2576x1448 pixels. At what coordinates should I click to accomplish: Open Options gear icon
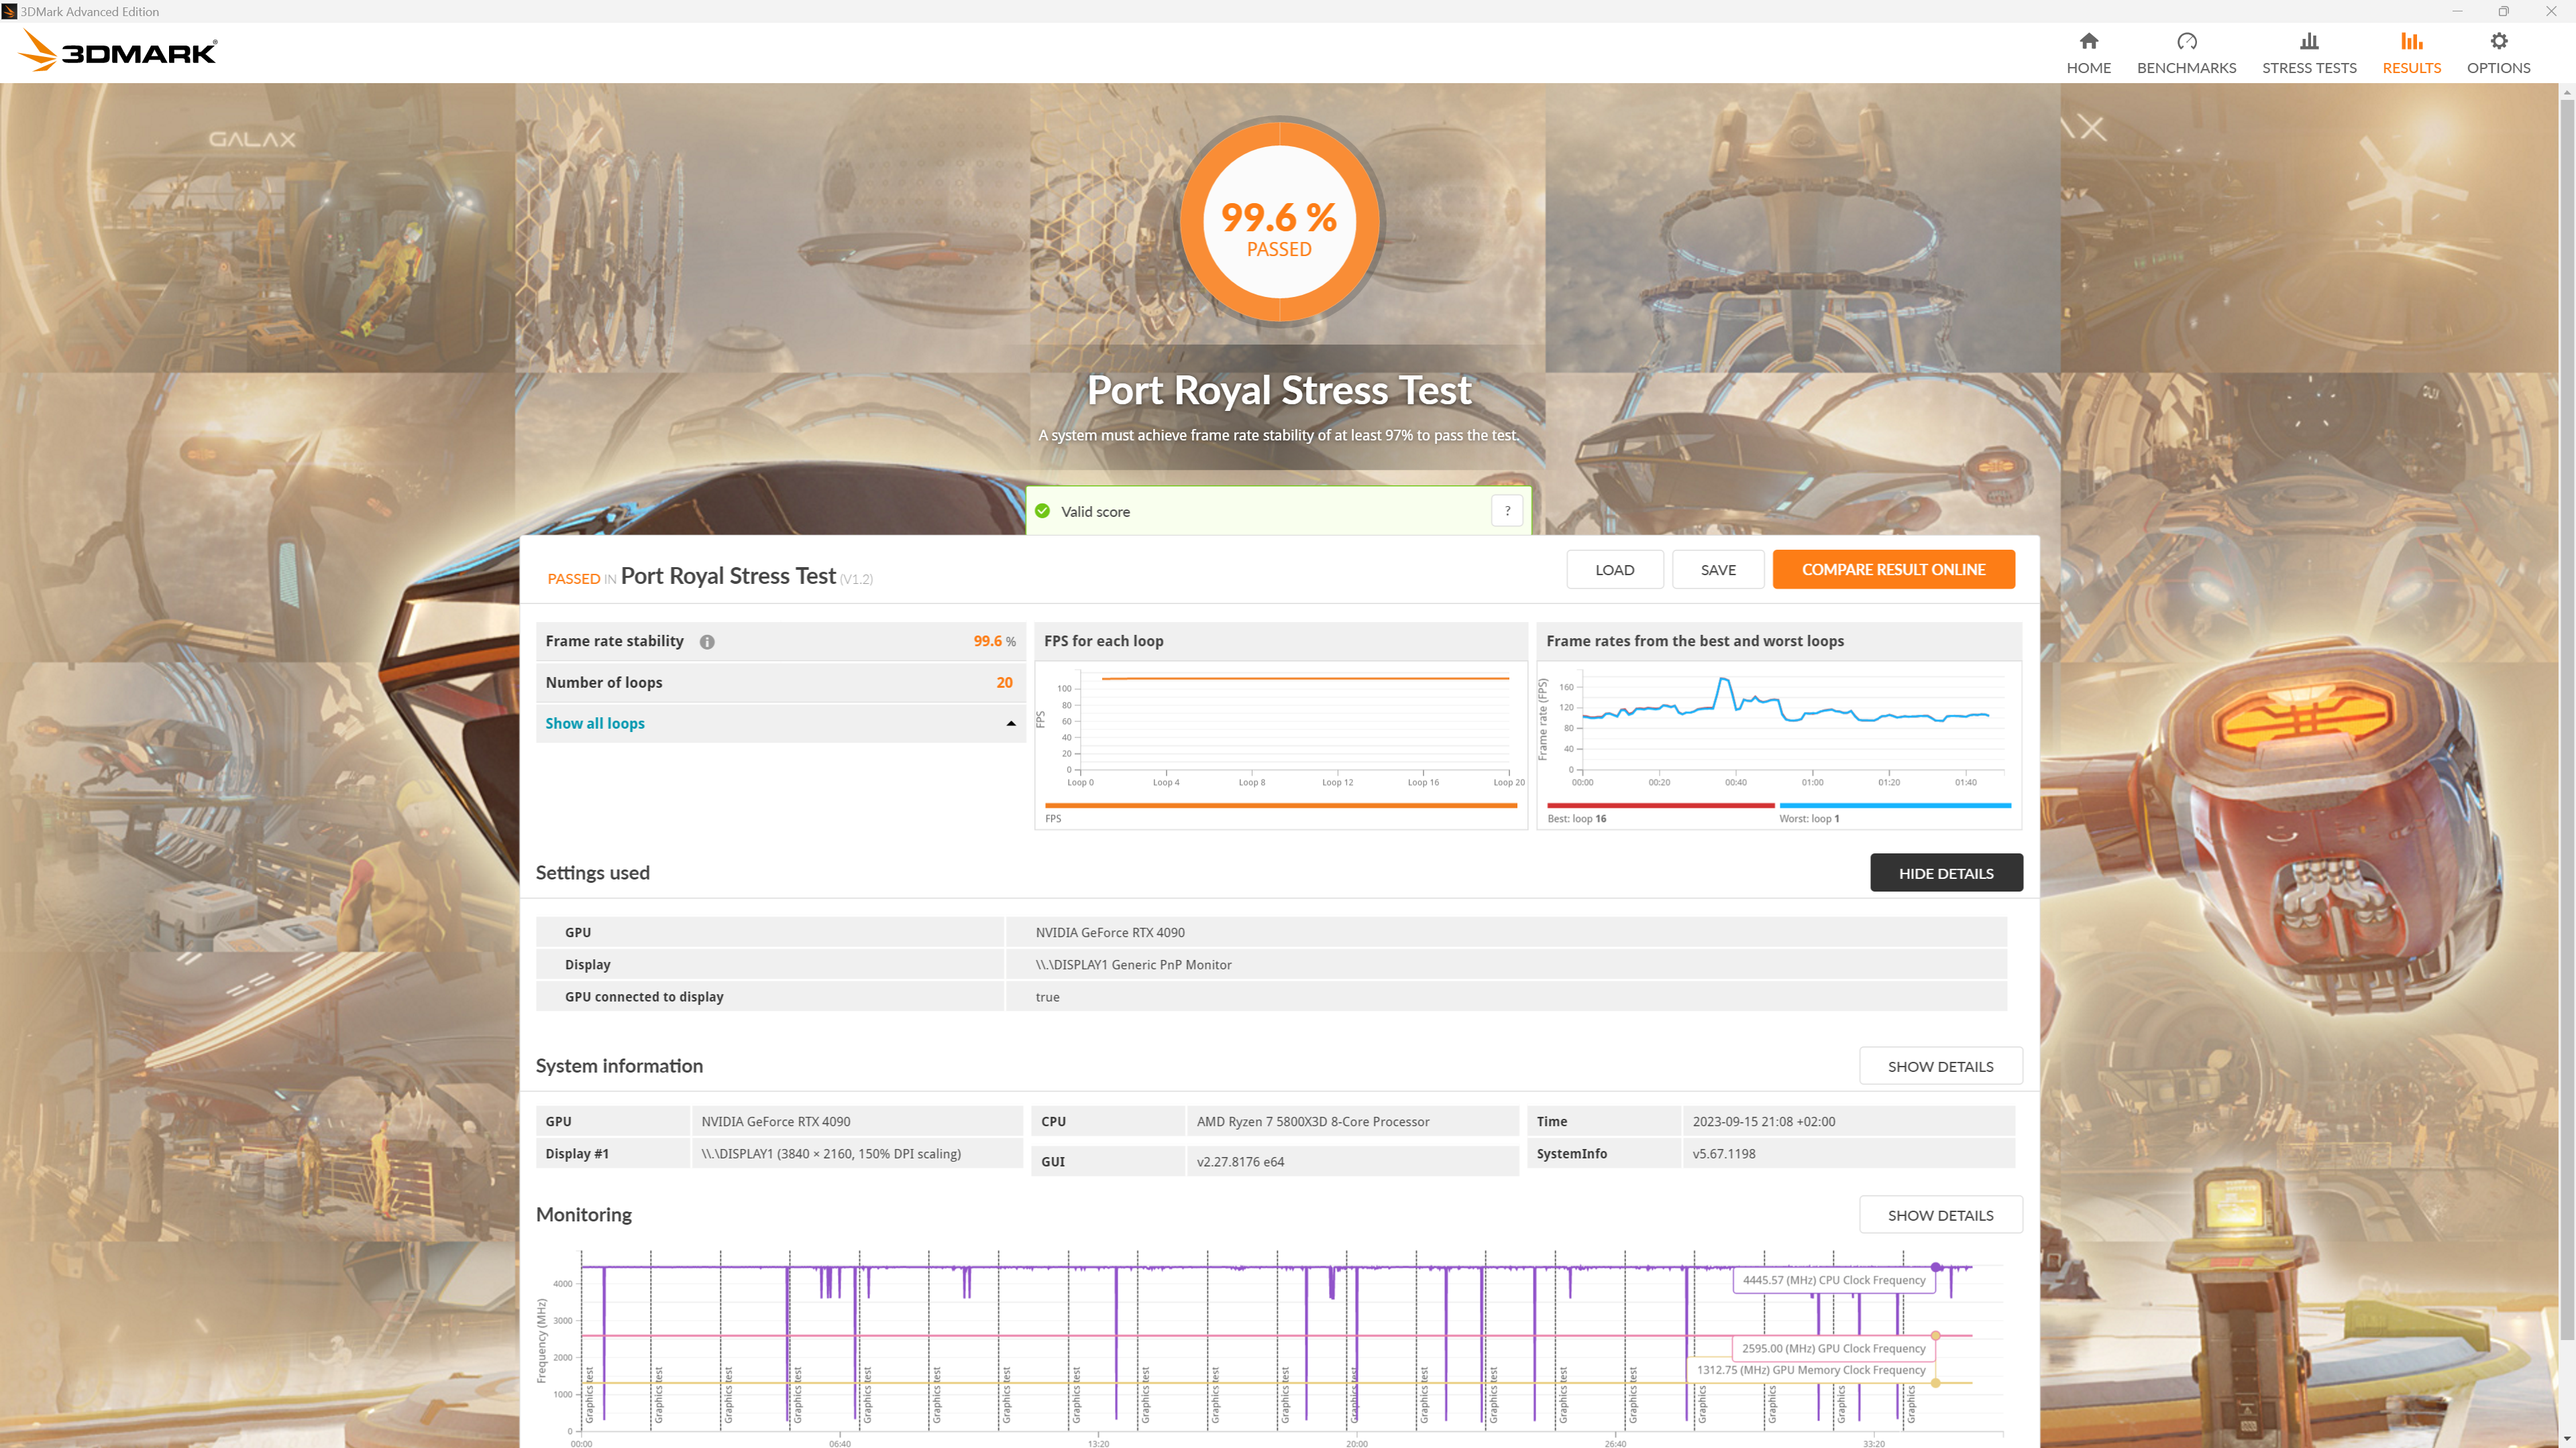[2498, 41]
